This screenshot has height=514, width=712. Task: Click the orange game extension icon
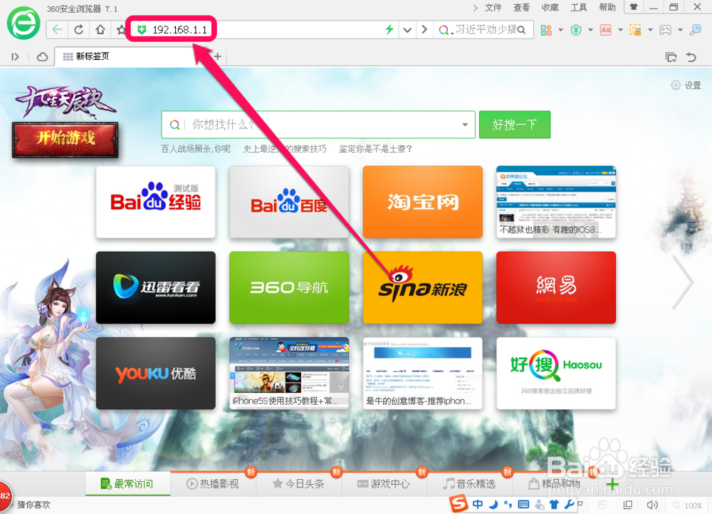click(x=635, y=30)
